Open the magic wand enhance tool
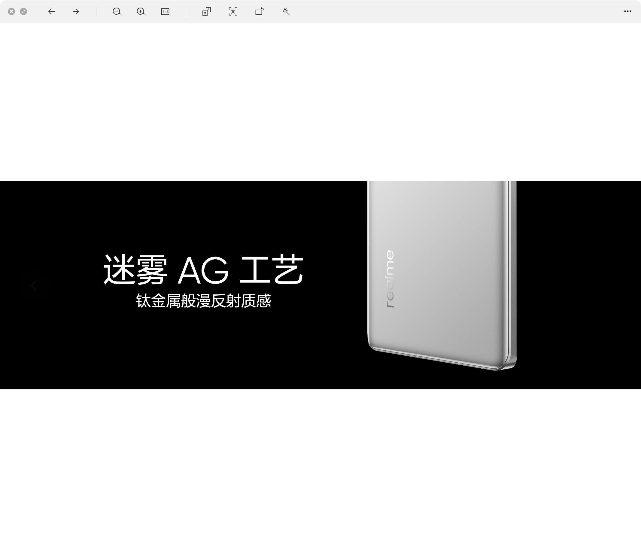 tap(286, 12)
